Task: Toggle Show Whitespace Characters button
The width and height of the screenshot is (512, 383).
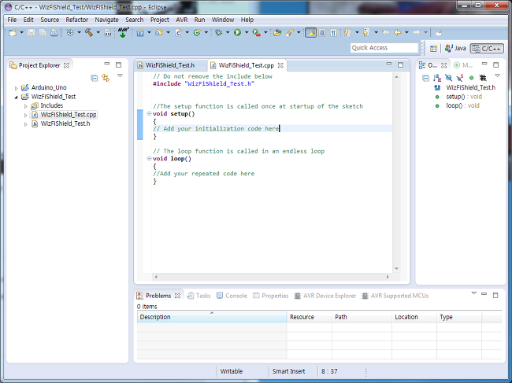Action: tap(333, 32)
